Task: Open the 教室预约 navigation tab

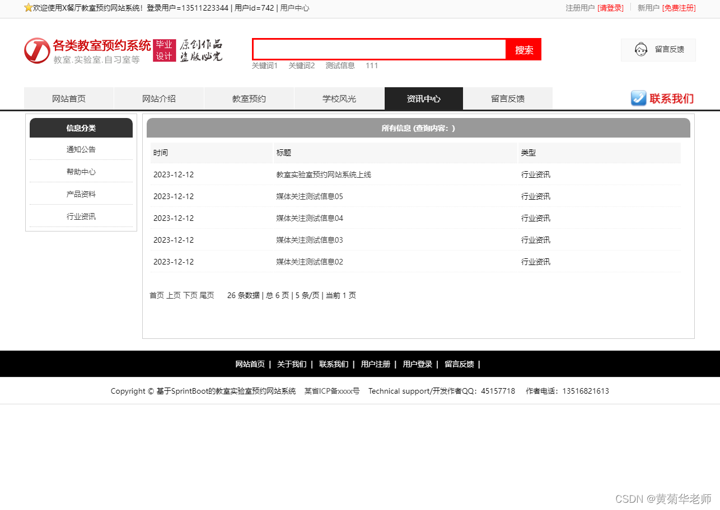Action: pos(249,99)
